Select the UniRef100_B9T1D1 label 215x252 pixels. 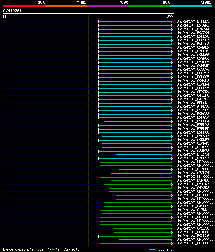(193, 110)
